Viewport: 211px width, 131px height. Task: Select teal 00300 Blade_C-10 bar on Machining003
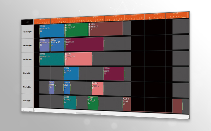click(x=52, y=59)
